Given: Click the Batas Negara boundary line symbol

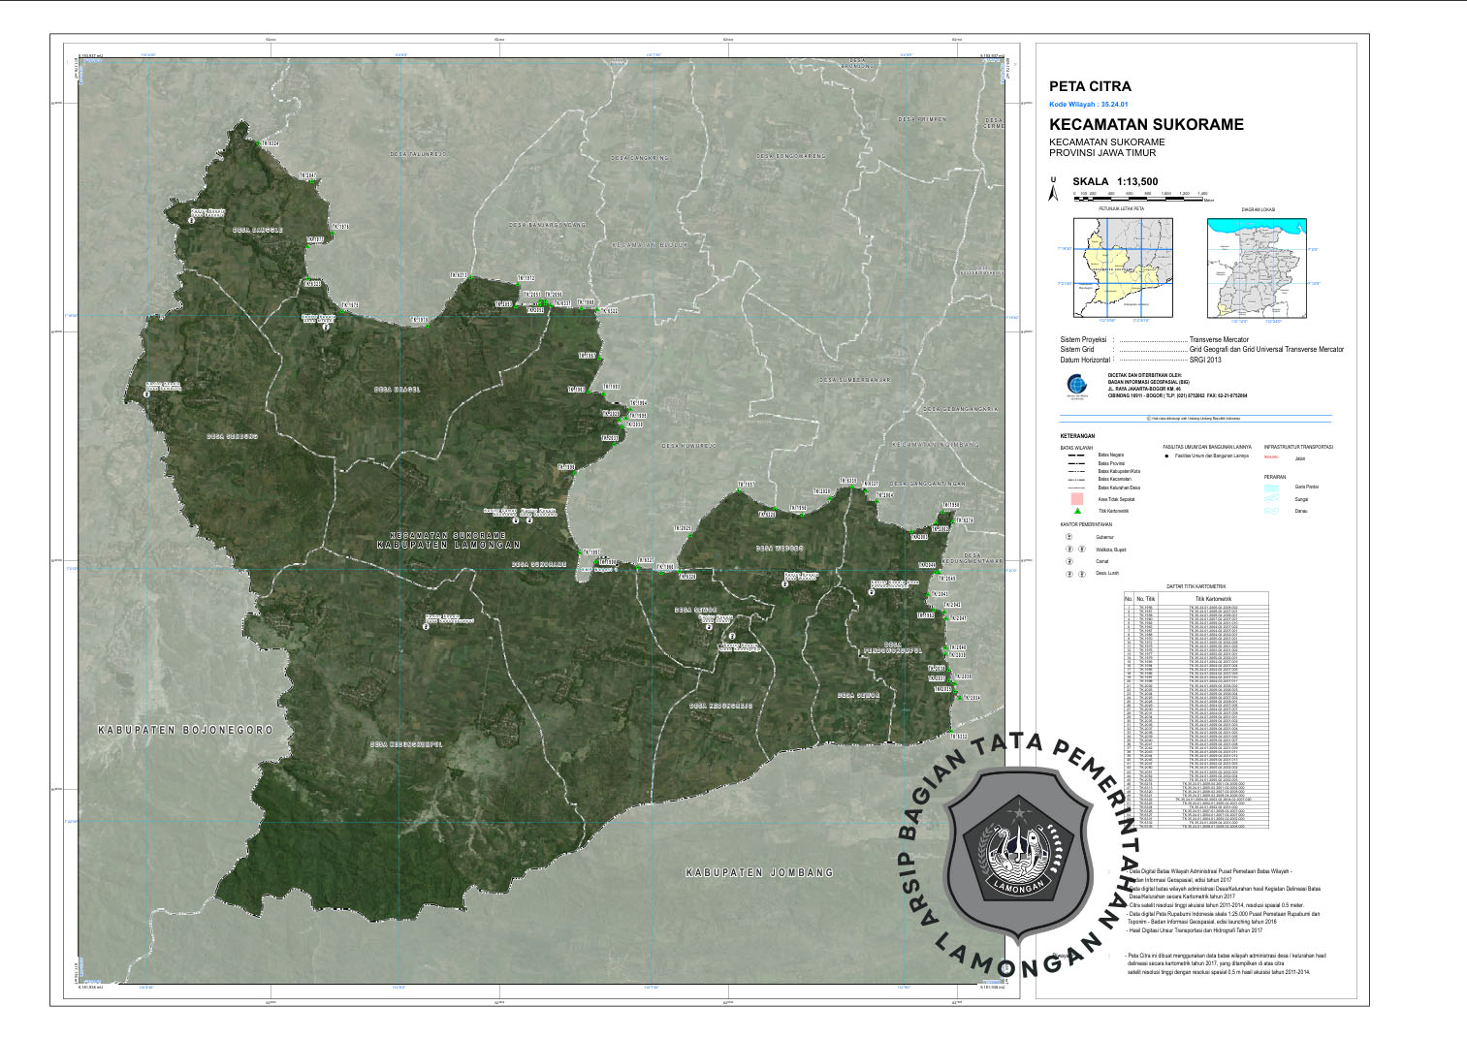Looking at the screenshot, I should 1076,455.
